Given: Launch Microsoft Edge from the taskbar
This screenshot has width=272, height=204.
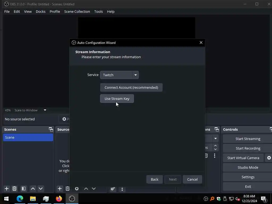Looking at the screenshot, I should [20, 199].
